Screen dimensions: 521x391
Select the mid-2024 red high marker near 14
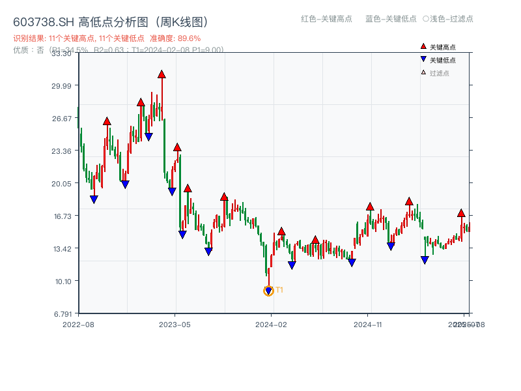(315, 240)
